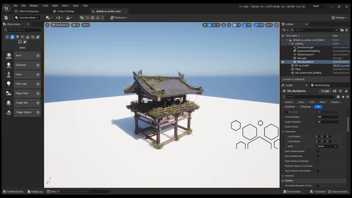Select the translate gizmo tool in viewport
The image size is (352, 198).
point(209,25)
